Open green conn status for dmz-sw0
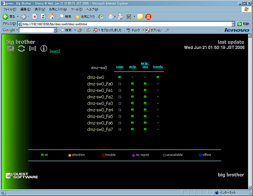The width and height of the screenshot is (253, 196). tap(120, 77)
